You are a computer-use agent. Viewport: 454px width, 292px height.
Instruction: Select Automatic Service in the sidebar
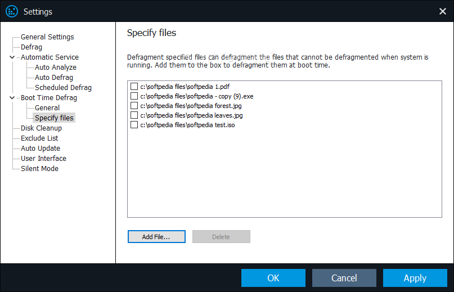[x=50, y=57]
